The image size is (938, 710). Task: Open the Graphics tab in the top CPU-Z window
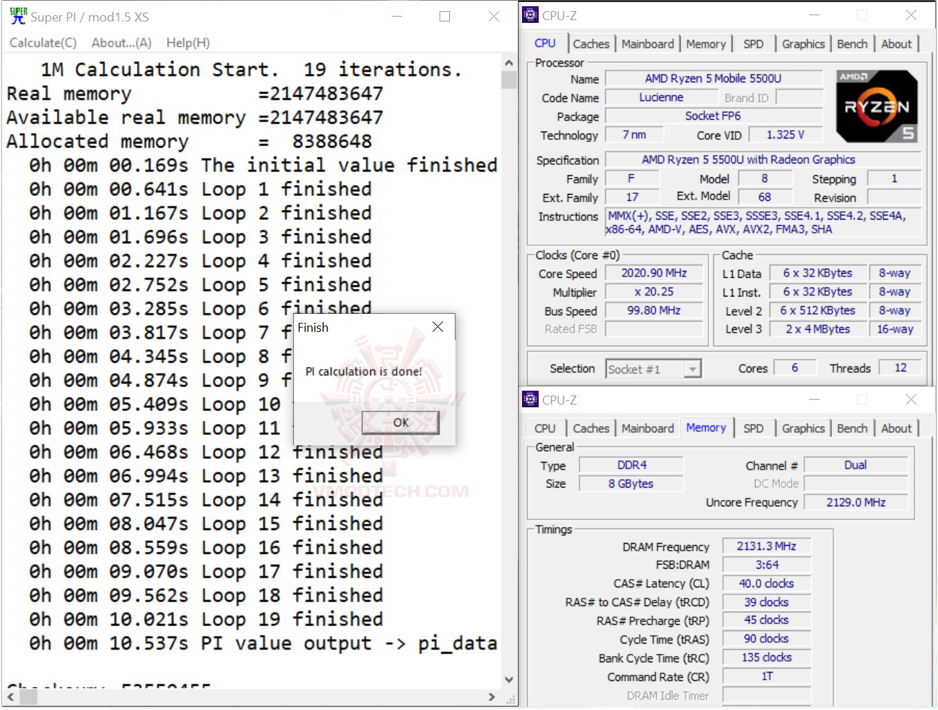(x=804, y=44)
